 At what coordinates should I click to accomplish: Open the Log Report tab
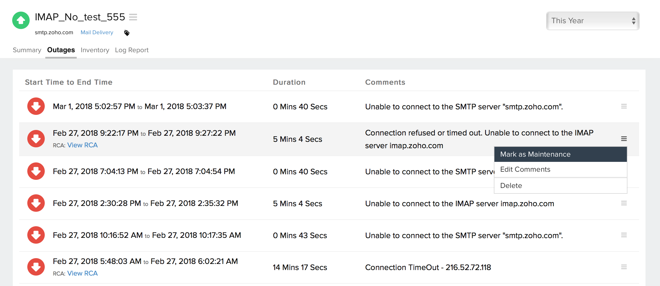[x=132, y=50]
